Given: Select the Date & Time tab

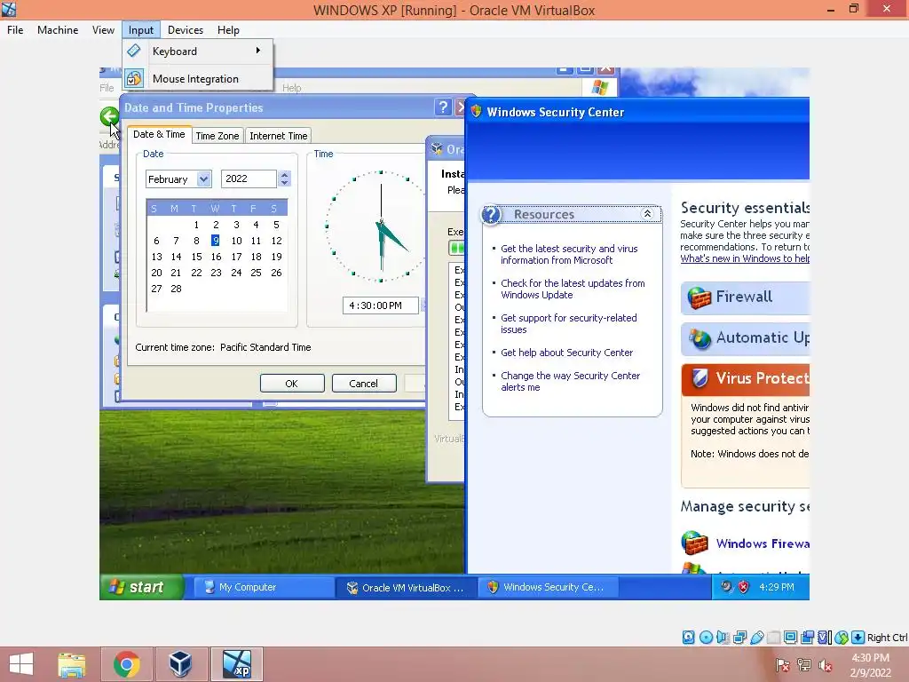Looking at the screenshot, I should coord(159,134).
